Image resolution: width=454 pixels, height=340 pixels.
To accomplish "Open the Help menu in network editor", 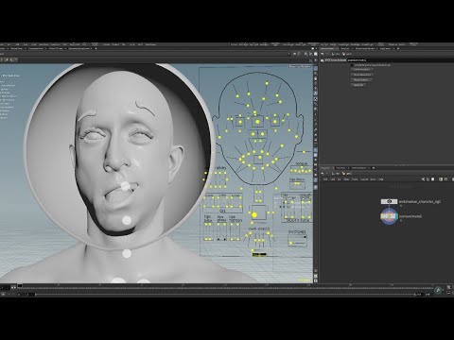I will pos(380,179).
